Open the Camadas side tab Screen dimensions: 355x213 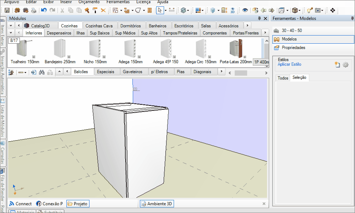click(x=3, y=153)
